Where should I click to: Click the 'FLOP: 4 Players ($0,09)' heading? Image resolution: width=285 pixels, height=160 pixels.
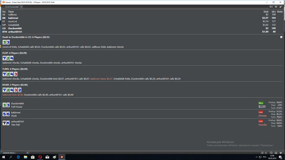click(15, 53)
